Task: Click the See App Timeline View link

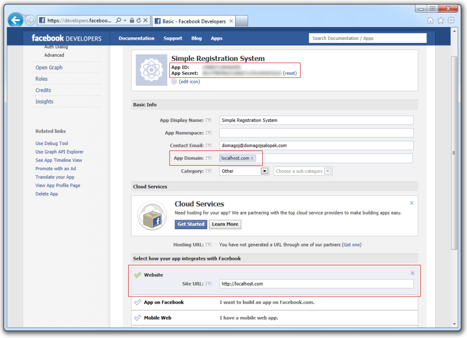Action: coord(59,160)
